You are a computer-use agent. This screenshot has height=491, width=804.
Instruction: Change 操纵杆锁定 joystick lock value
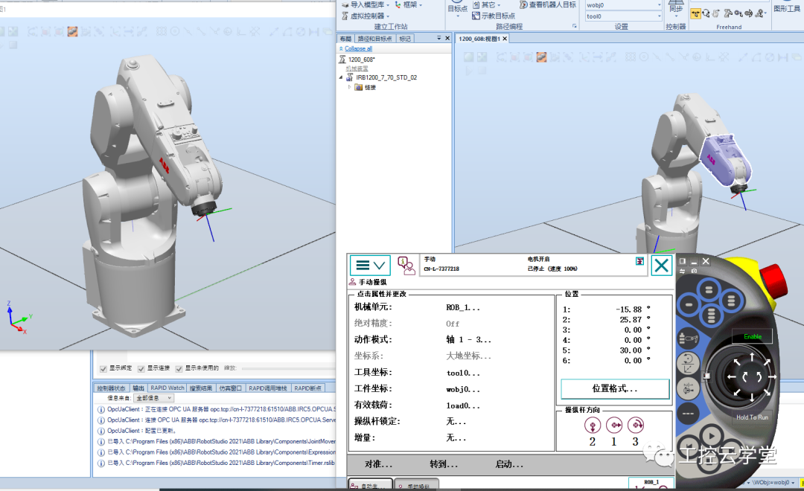[x=456, y=421]
